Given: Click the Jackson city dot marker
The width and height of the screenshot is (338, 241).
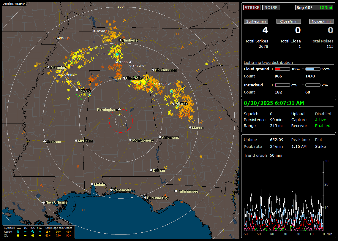Looking at the screenshot, I should [45, 142].
